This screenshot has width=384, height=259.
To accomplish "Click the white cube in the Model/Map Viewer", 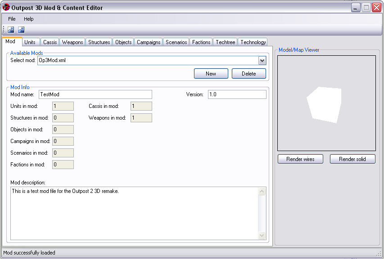I will coord(324,105).
